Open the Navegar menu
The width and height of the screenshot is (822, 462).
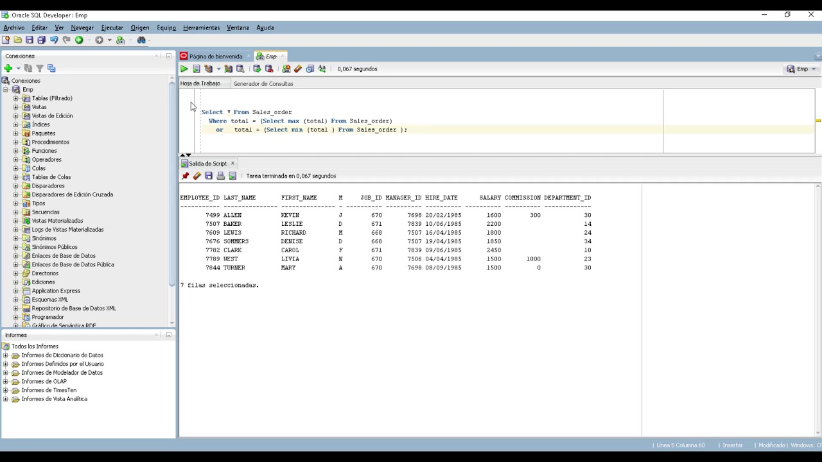(x=82, y=28)
